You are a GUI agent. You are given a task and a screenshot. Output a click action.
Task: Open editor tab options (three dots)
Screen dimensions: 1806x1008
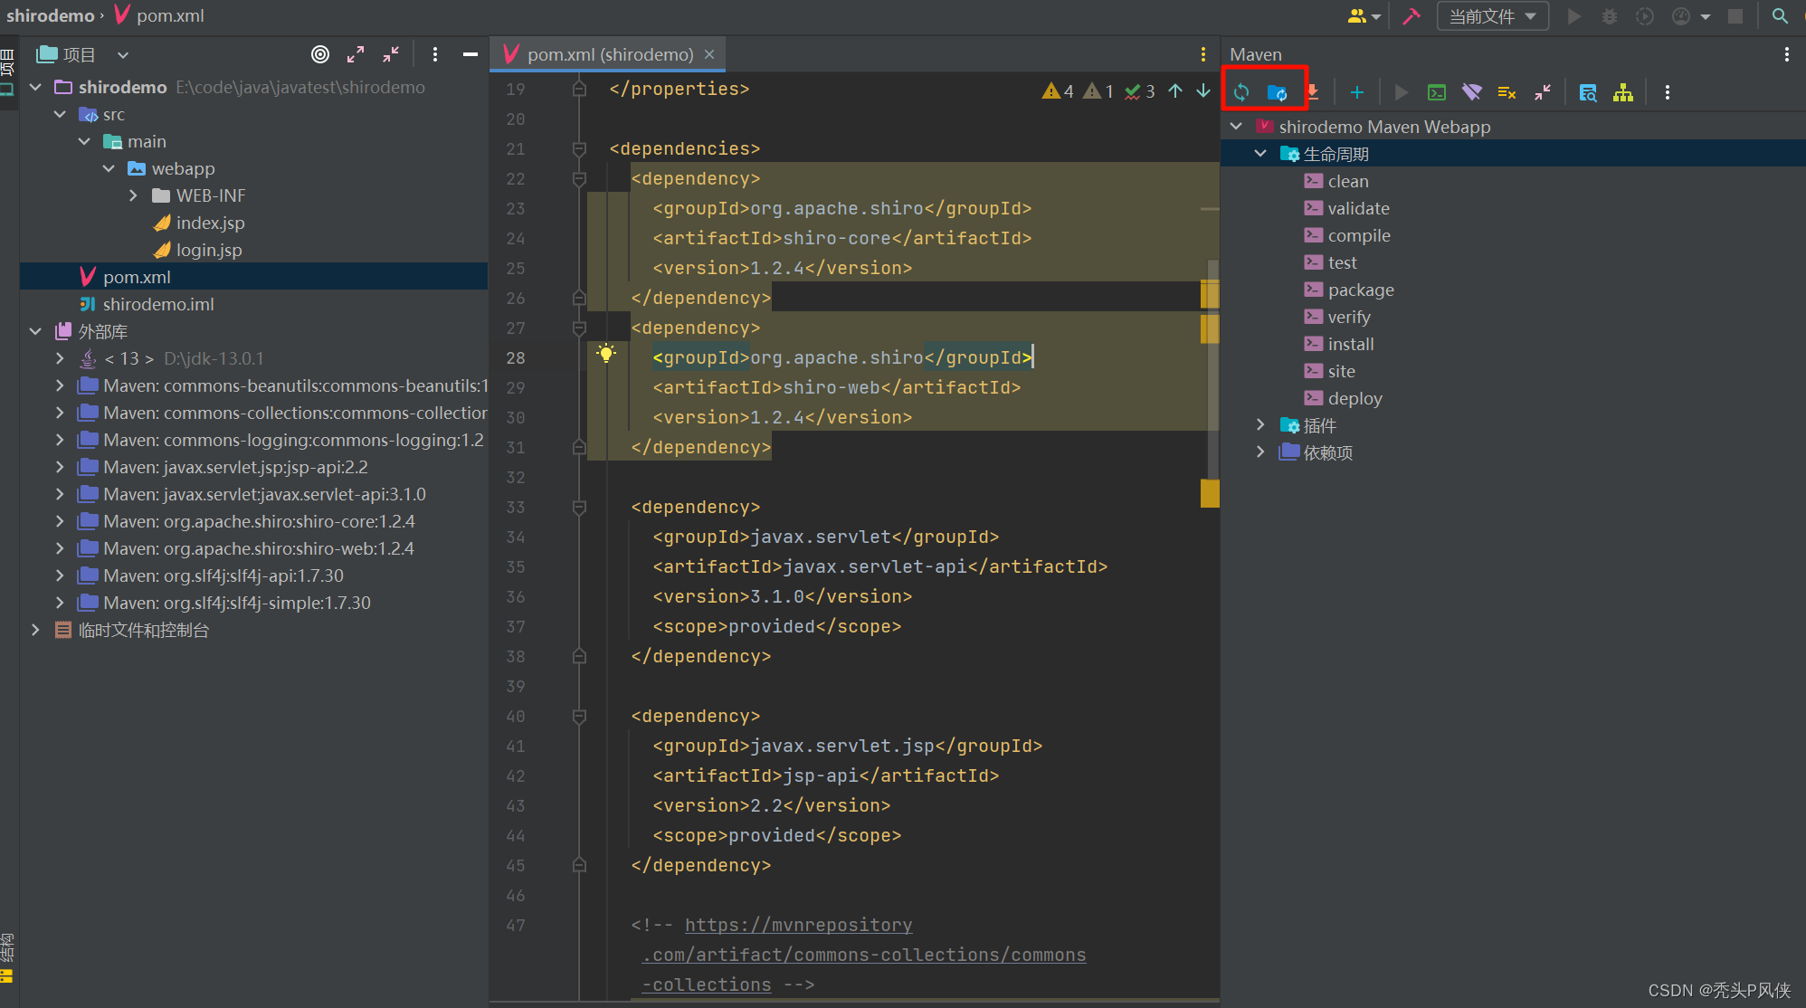[1202, 54]
